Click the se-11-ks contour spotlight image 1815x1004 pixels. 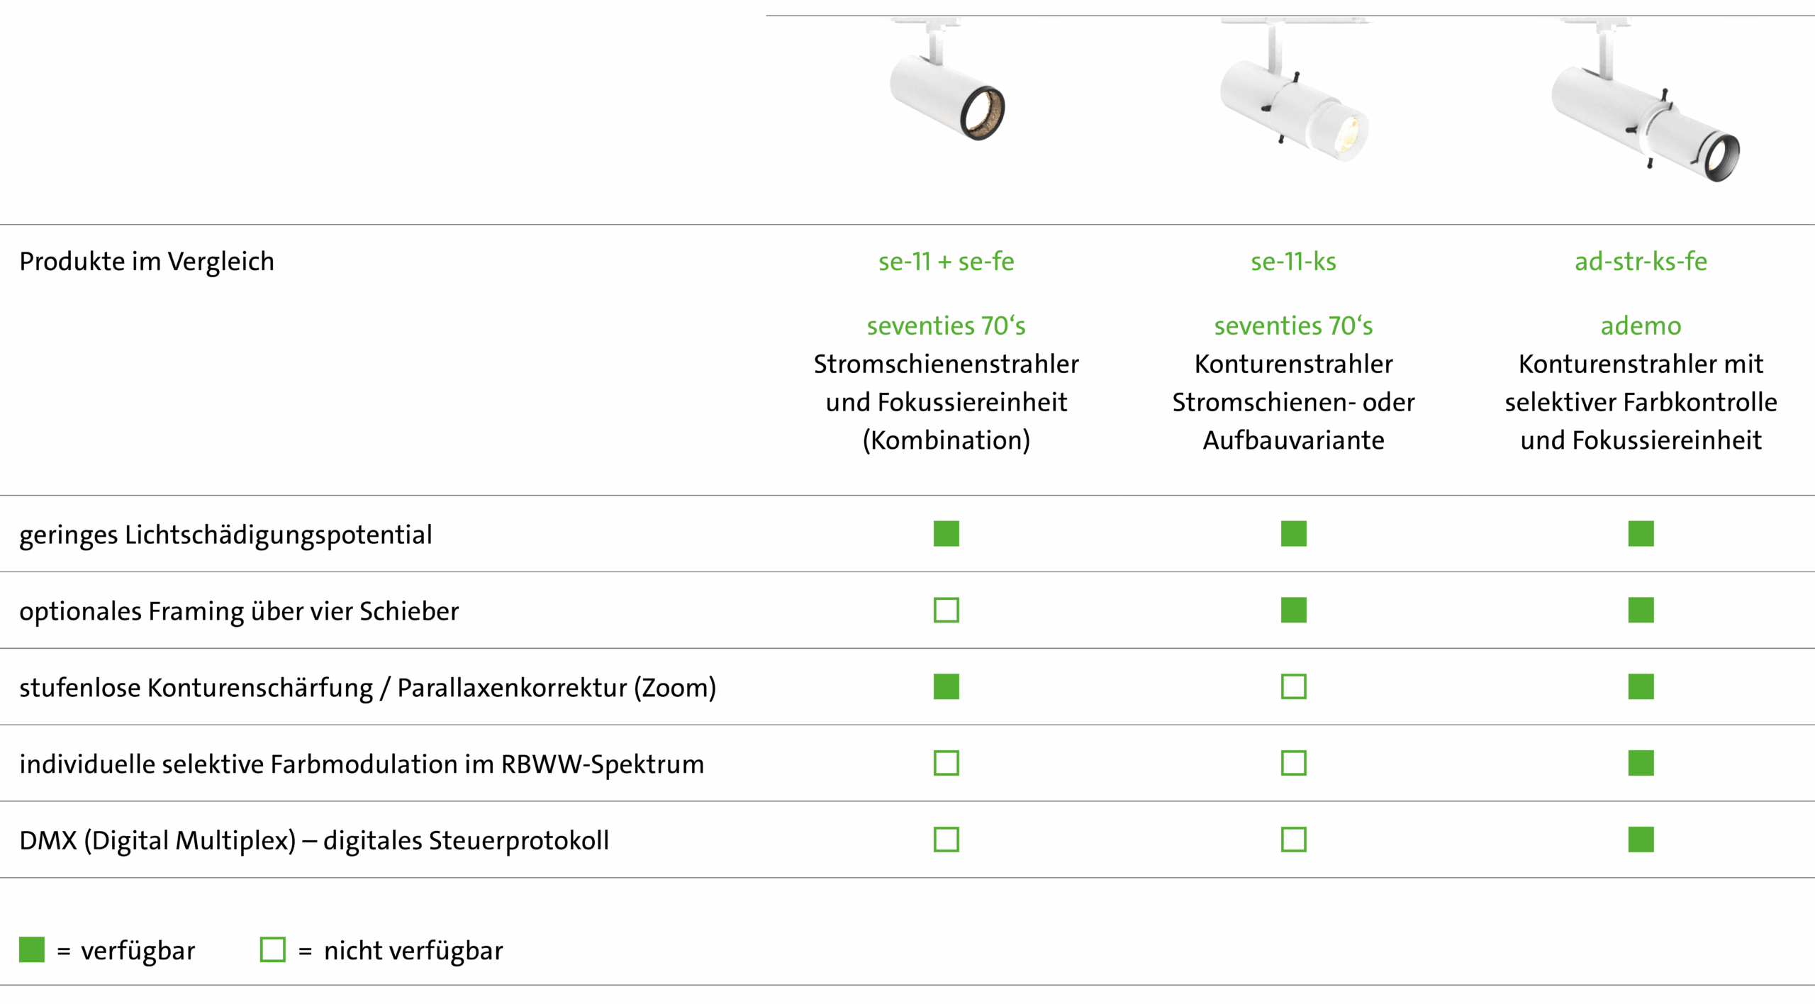[x=1295, y=89]
